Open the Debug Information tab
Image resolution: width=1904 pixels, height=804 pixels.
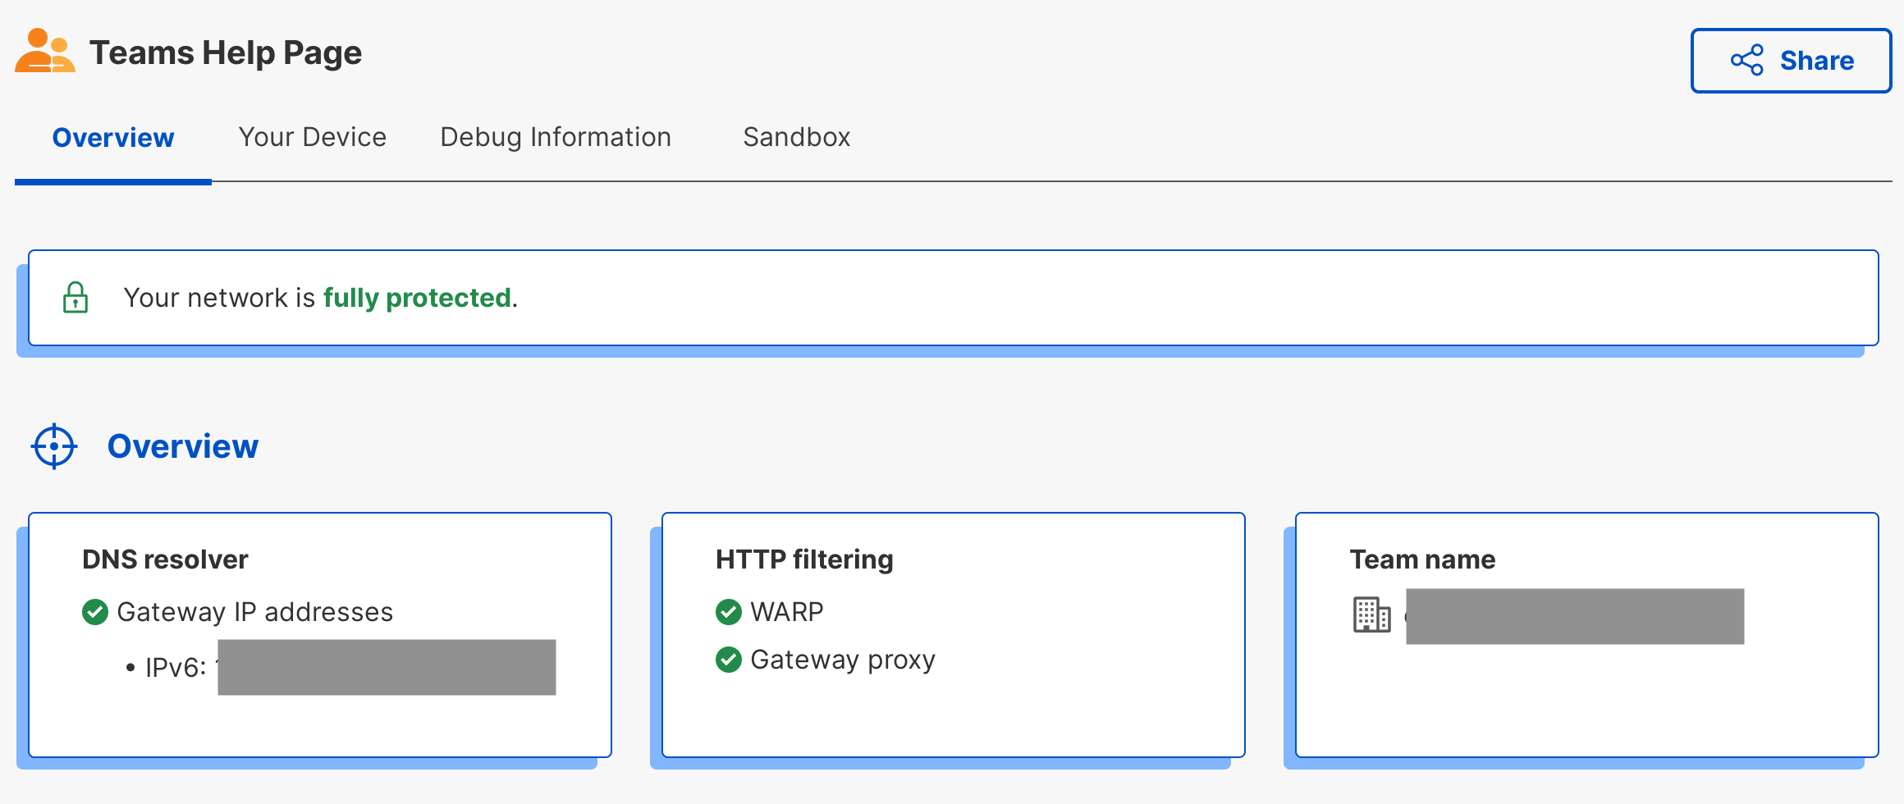[556, 137]
